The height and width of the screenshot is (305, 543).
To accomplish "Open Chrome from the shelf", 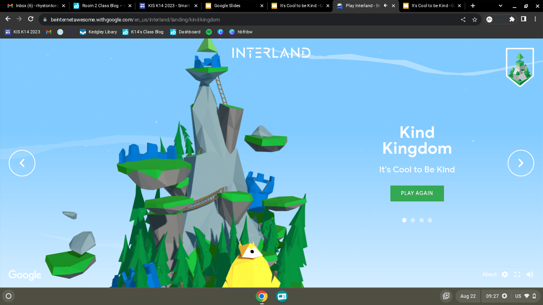I will tap(262, 296).
